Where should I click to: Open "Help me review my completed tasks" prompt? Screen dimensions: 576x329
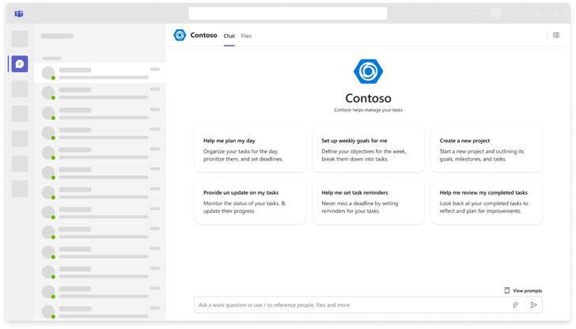tap(487, 201)
